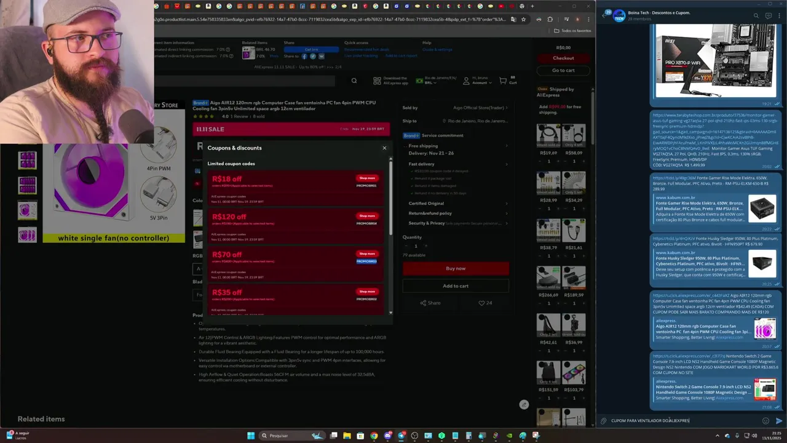787x443 pixels.
Task: Click the Telegram message input field
Action: (x=685, y=421)
